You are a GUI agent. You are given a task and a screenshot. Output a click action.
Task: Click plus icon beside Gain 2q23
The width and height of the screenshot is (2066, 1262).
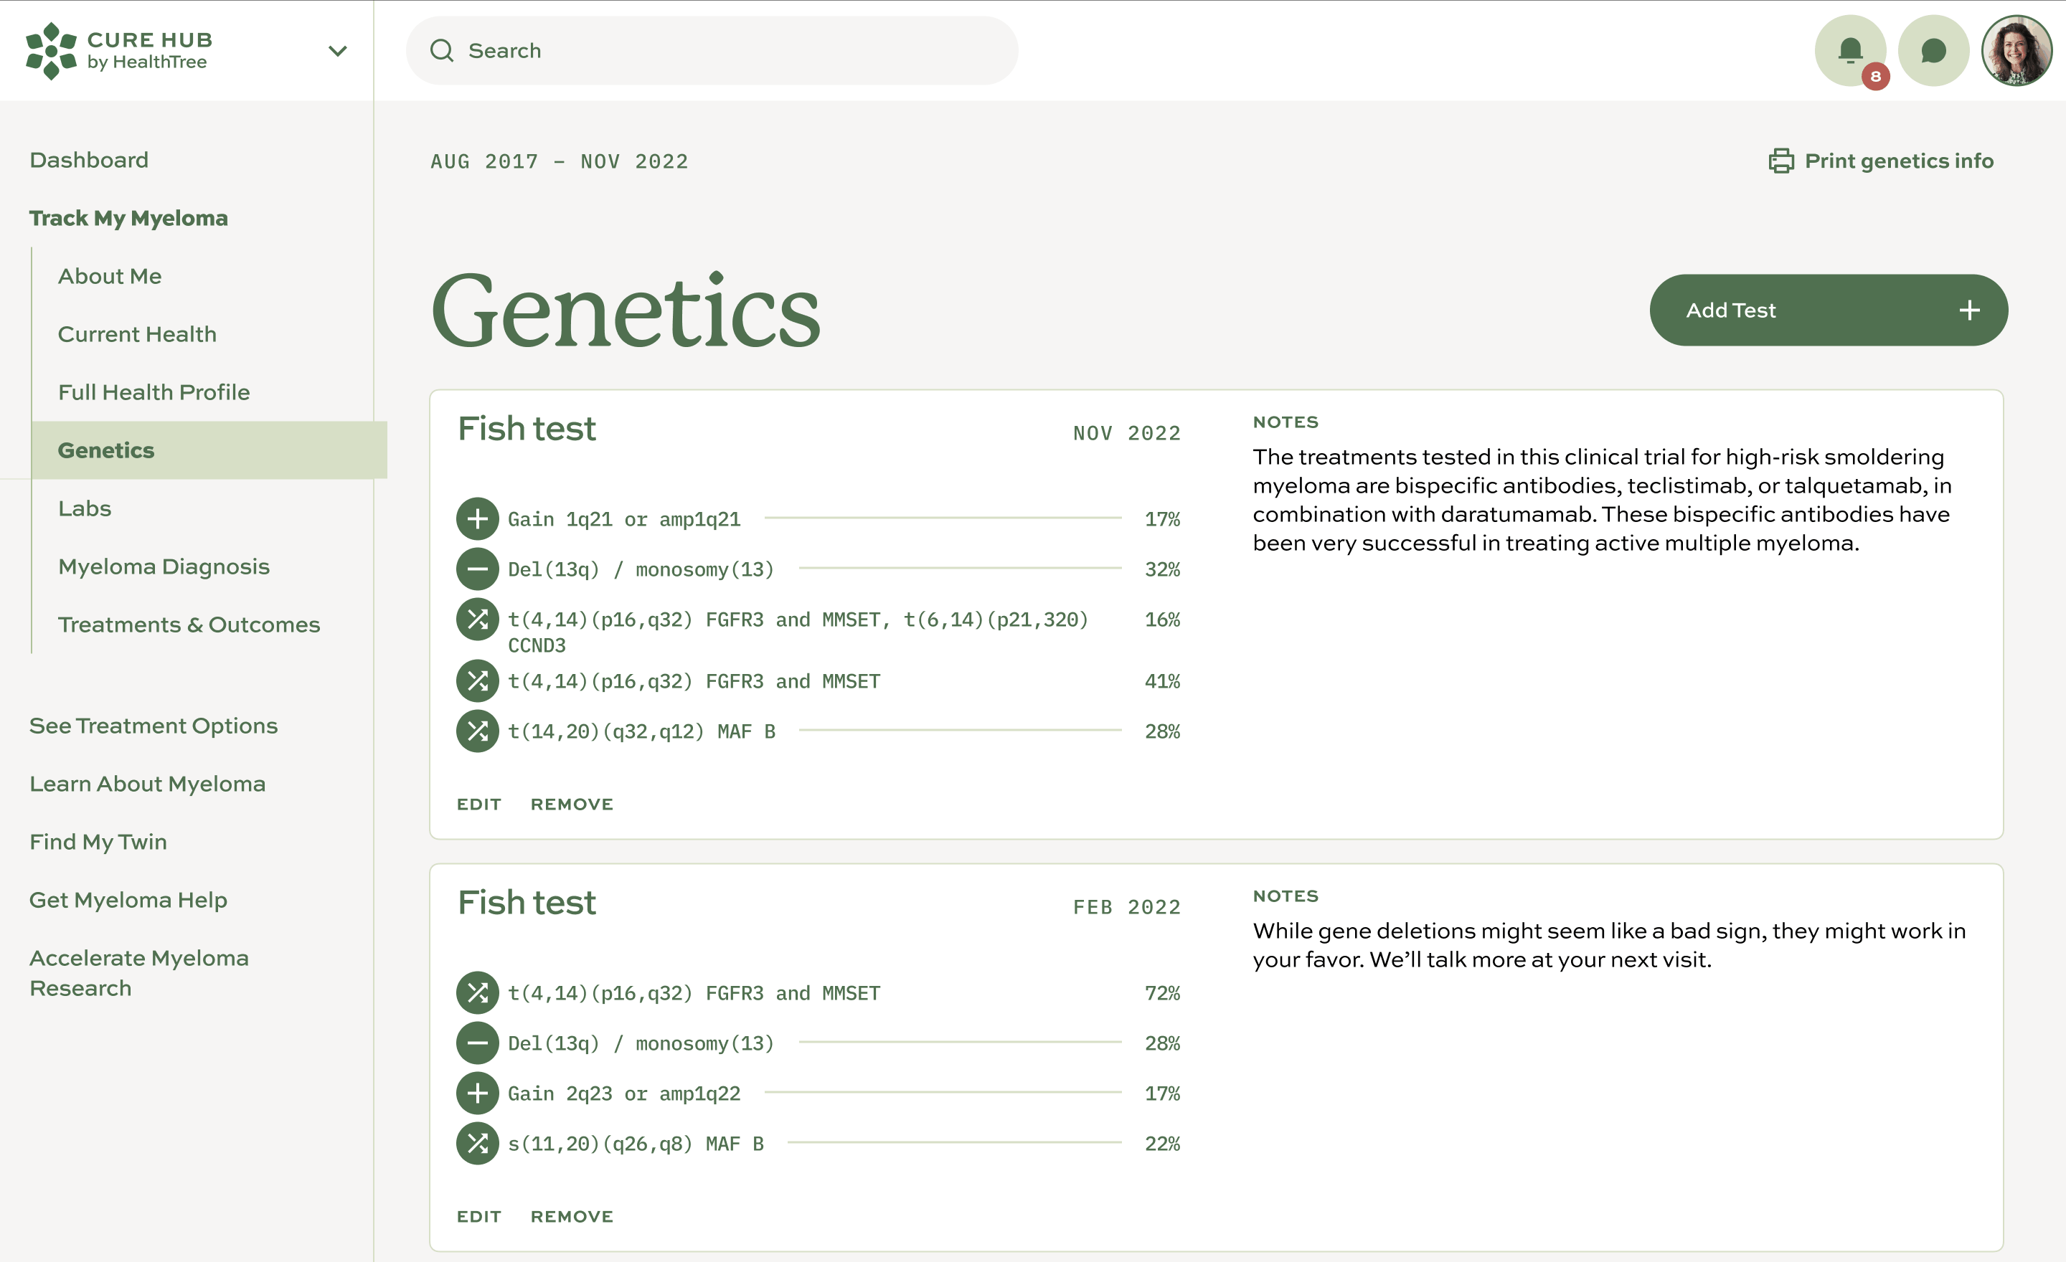pyautogui.click(x=477, y=1093)
